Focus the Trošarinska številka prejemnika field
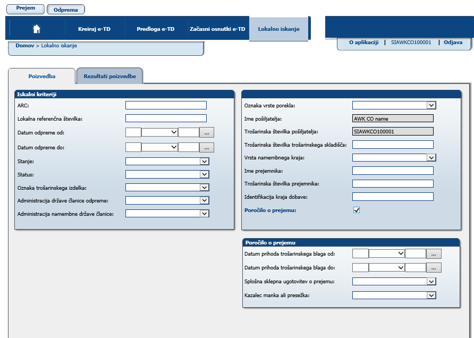474x338 pixels. click(x=393, y=183)
